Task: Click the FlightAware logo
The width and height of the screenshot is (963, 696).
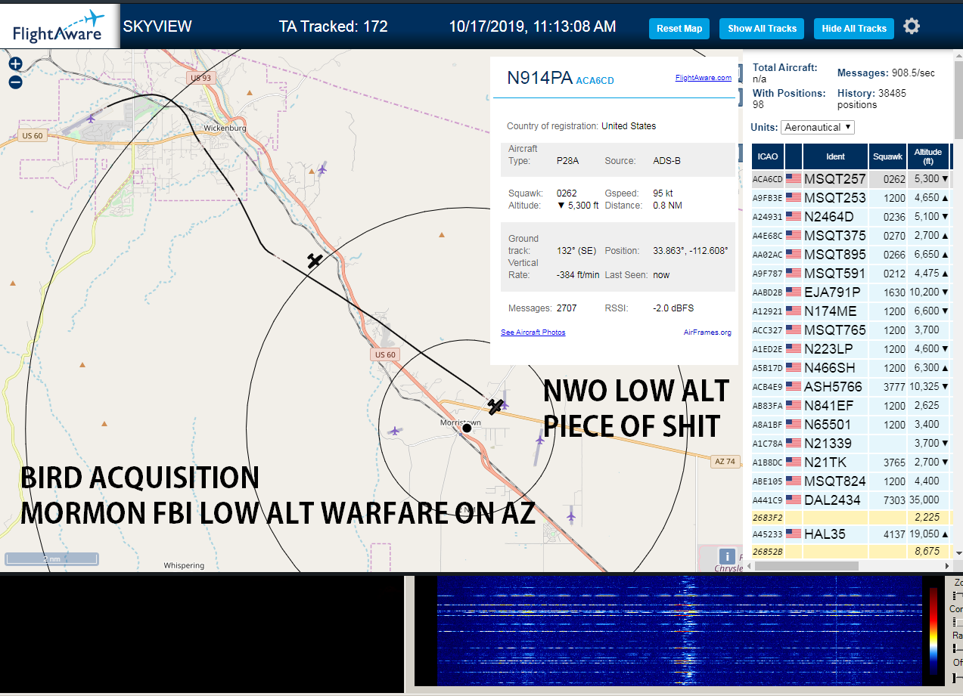Action: 59,26
